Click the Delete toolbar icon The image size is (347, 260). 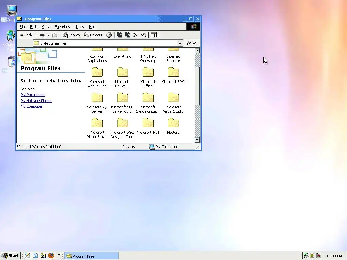point(136,35)
